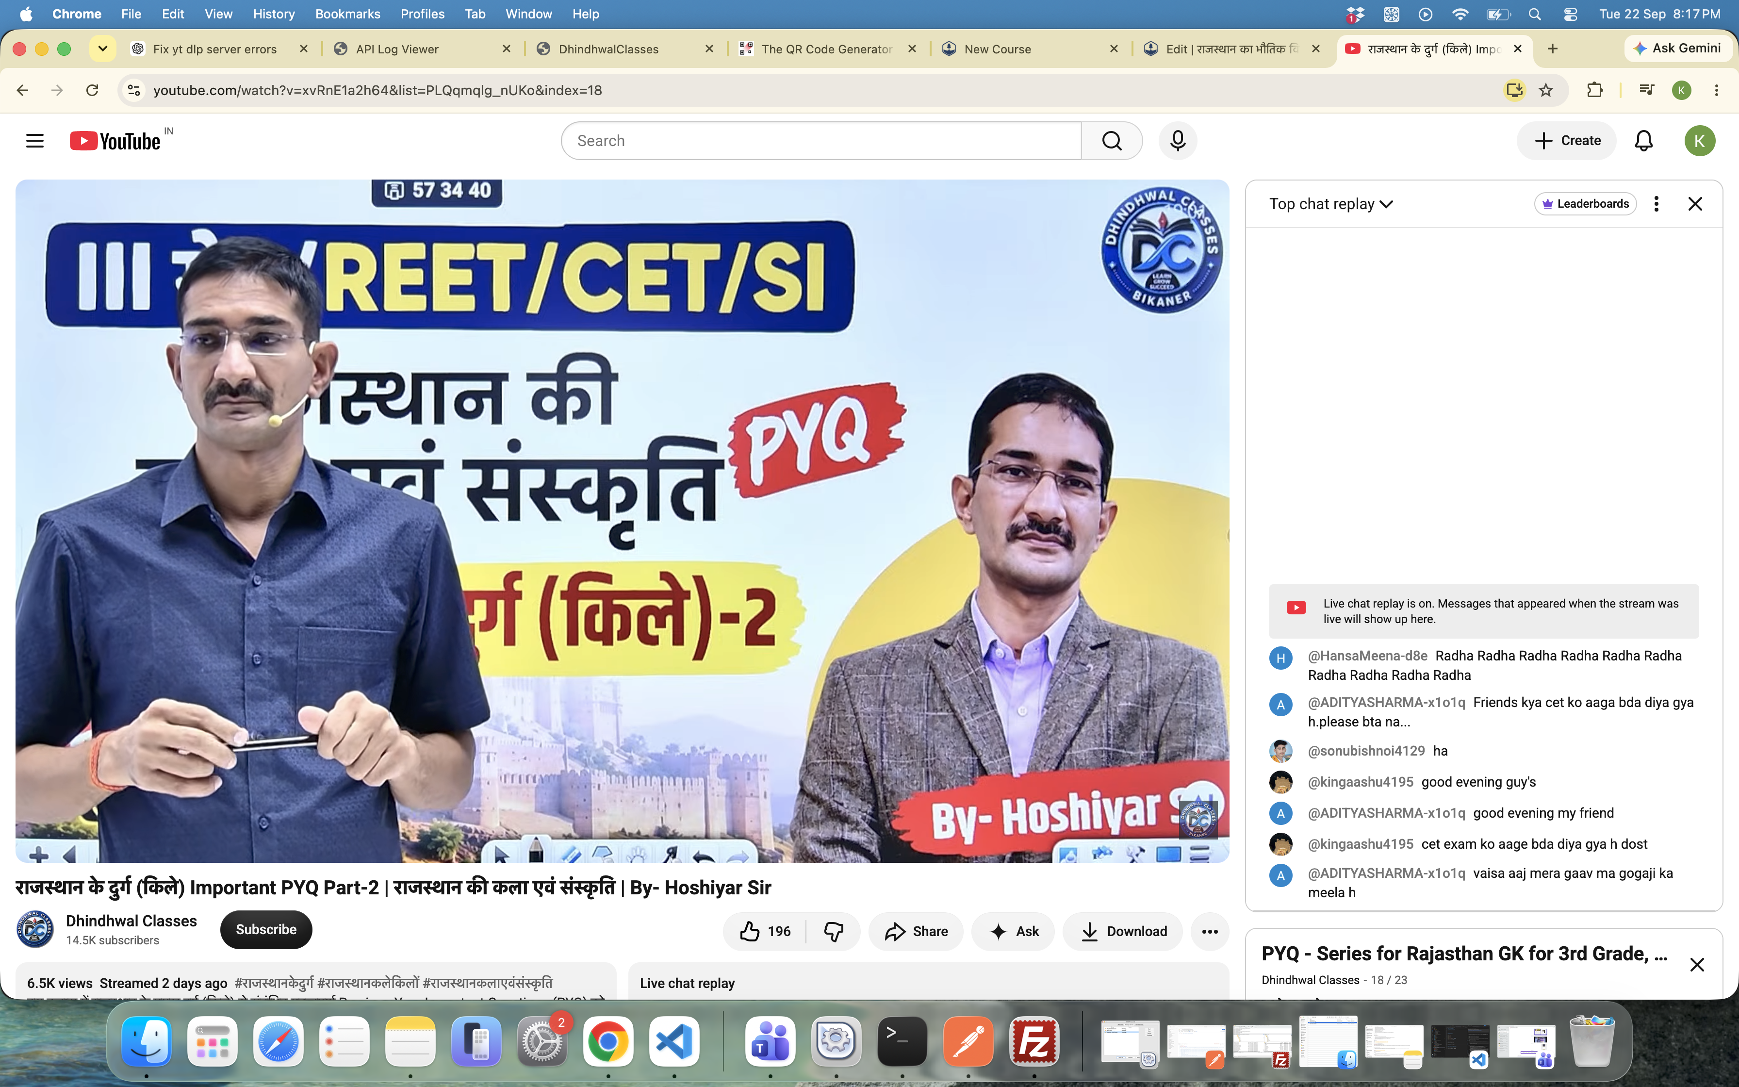Open the Bookmarks menu in menu bar
Screen dimensions: 1739x1087
coord(348,14)
